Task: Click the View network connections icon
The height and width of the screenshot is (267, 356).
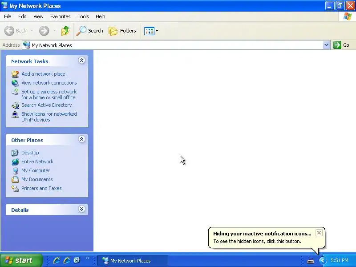Action: (x=15, y=83)
